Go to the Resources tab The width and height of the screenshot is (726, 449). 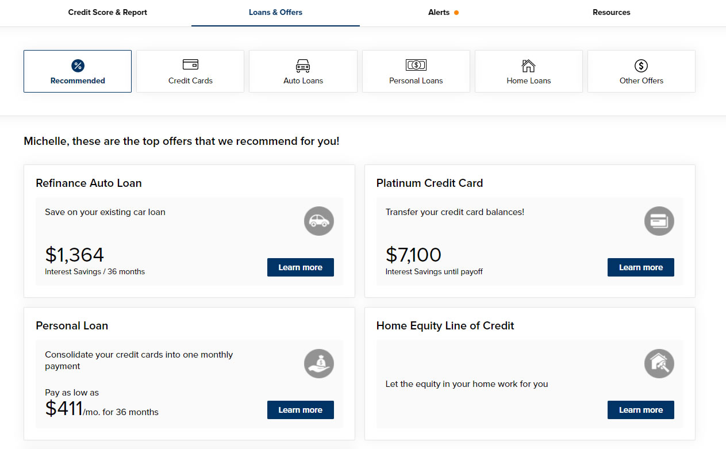pos(611,13)
